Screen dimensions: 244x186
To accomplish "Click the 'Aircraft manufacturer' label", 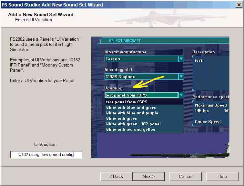I will click(x=126, y=52).
